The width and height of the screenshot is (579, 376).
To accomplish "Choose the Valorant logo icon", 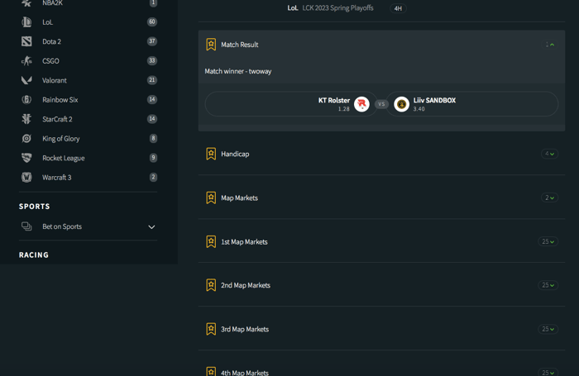I will pyautogui.click(x=26, y=80).
